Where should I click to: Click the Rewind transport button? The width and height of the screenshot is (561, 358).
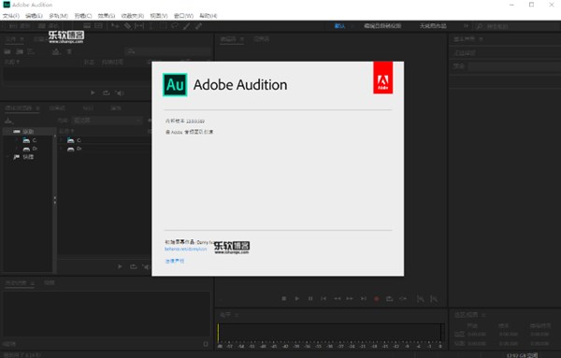coord(337,298)
